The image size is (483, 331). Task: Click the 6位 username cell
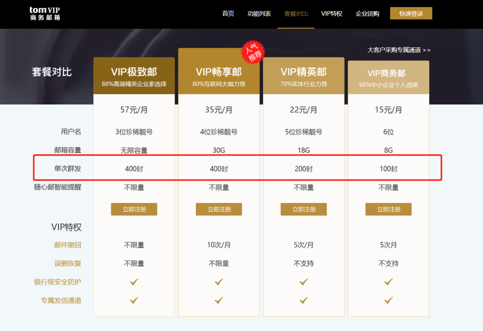point(389,132)
